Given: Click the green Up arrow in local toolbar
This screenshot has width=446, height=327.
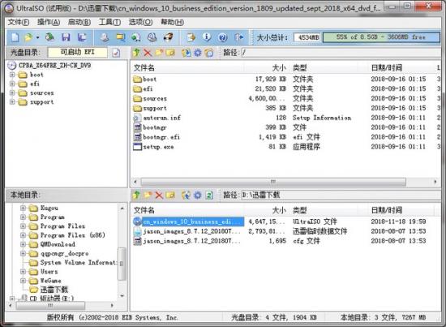Looking at the screenshot, I should (136, 195).
